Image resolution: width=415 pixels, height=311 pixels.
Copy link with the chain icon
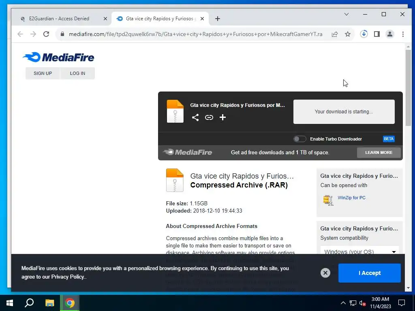(x=209, y=117)
